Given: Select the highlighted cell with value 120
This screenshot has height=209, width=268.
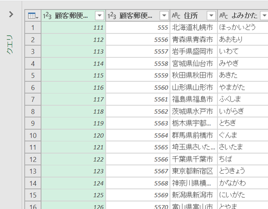Looking at the screenshot, I should tap(73, 135).
